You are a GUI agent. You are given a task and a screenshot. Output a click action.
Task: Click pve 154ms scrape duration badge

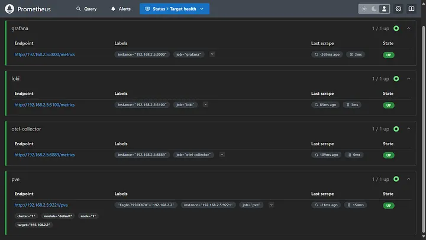356,205
